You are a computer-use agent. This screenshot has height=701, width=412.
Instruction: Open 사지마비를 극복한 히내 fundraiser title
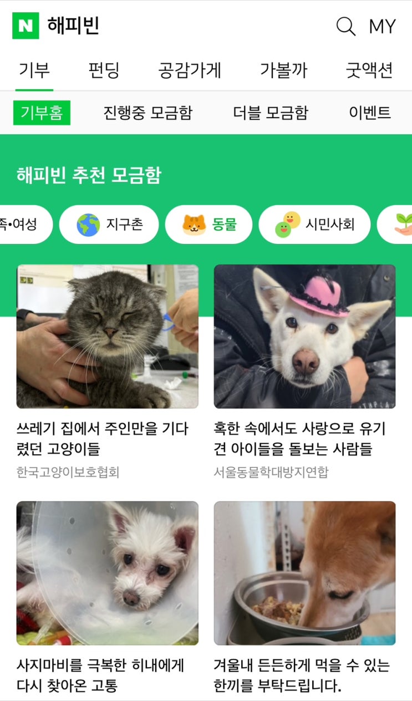pos(100,675)
